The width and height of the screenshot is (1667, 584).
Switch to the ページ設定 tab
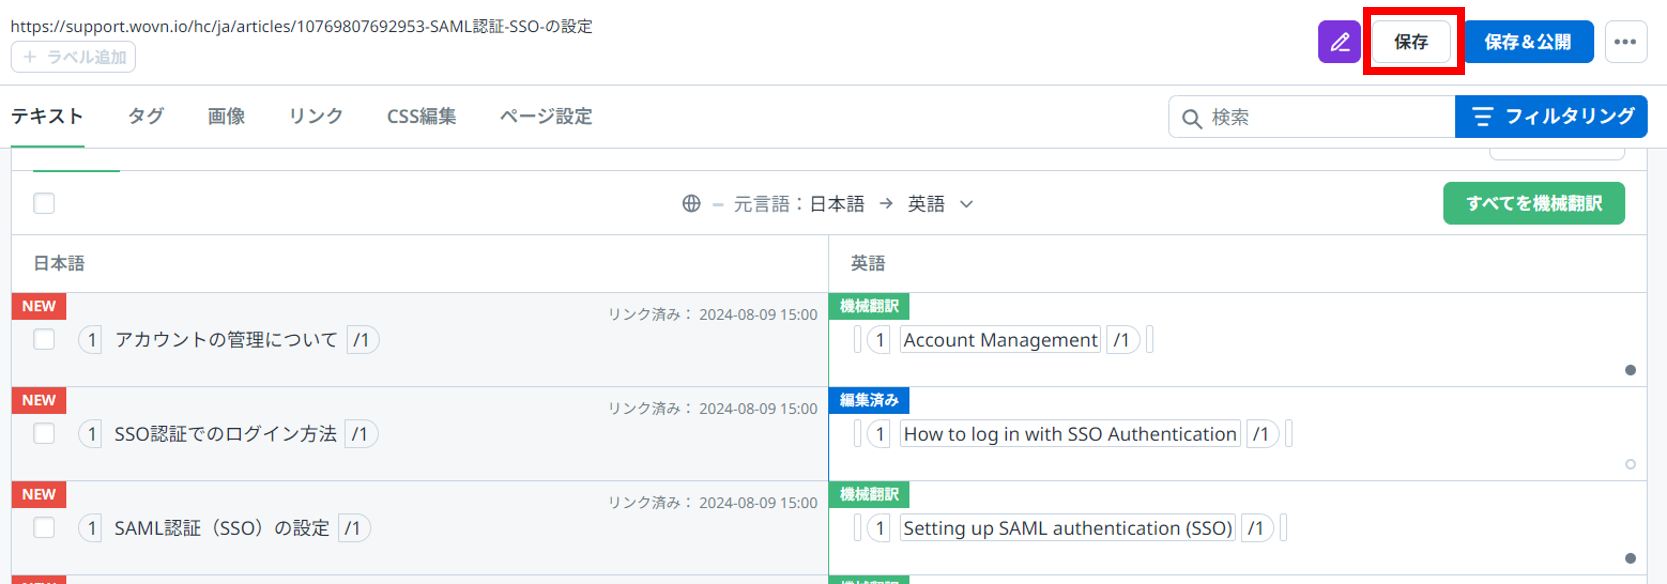(546, 117)
